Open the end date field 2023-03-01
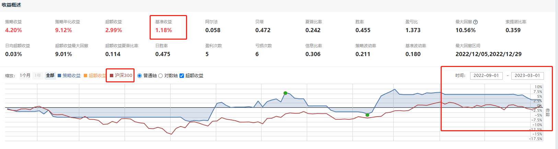Viewport: 558px width, 149px height. pos(527,76)
